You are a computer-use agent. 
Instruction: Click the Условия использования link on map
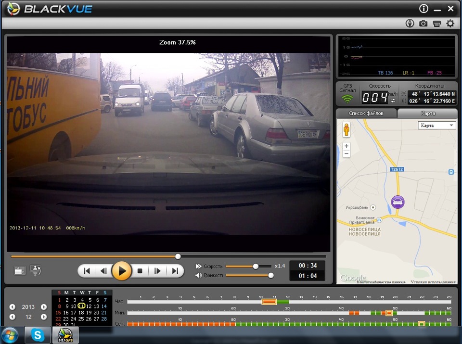pos(433,282)
